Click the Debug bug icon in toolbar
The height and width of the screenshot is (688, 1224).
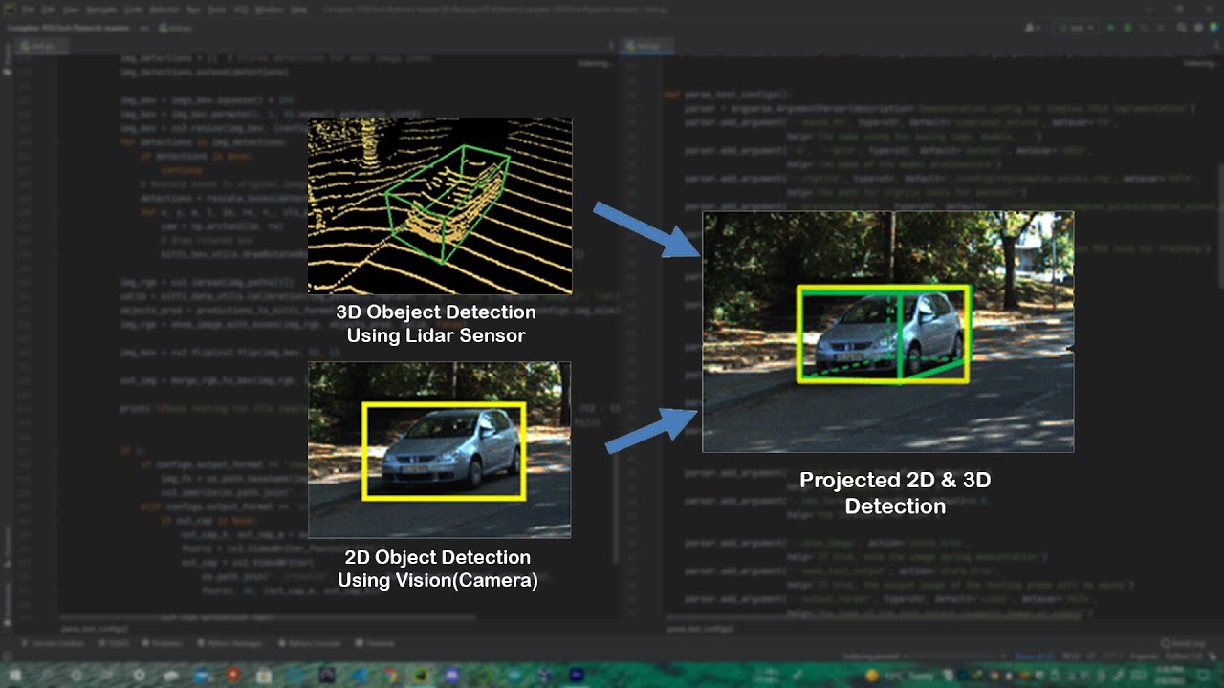tap(1127, 28)
